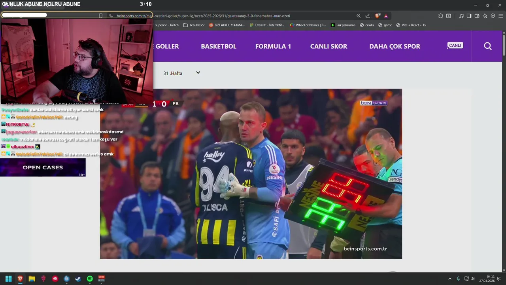Click the microphone tray icon
The height and width of the screenshot is (285, 506).
458,279
